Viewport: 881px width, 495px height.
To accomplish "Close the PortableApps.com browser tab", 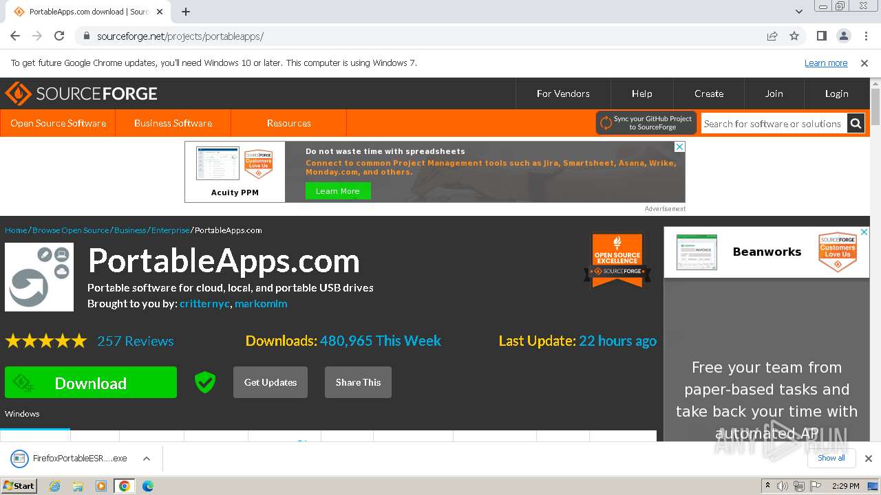I will pos(160,12).
